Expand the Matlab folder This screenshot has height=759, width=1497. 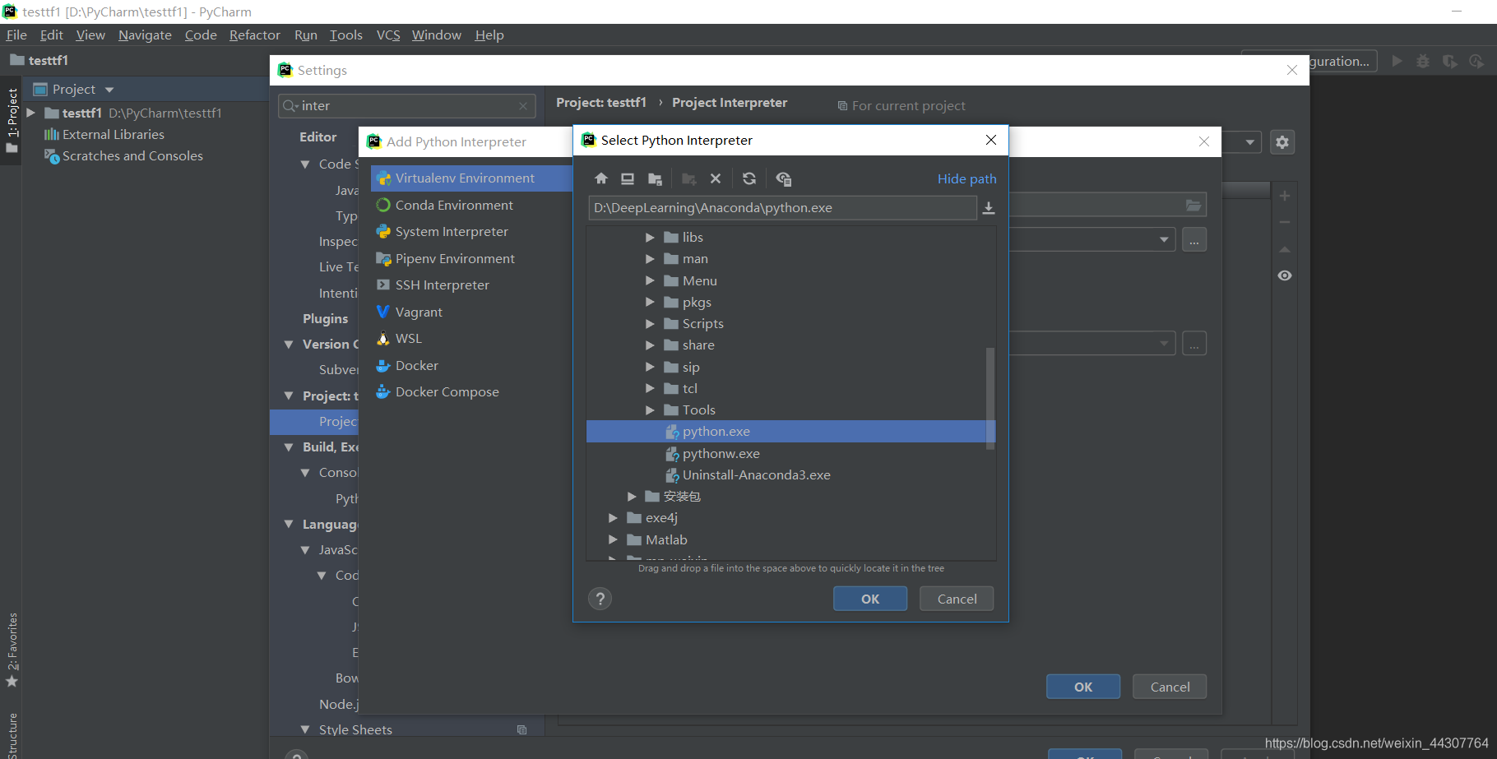[x=613, y=539]
